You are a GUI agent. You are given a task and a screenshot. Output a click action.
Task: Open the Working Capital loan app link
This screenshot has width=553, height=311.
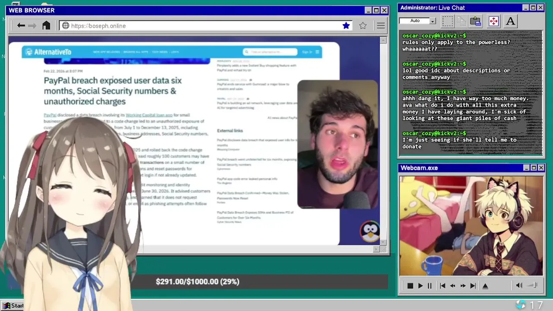pyautogui.click(x=149, y=115)
